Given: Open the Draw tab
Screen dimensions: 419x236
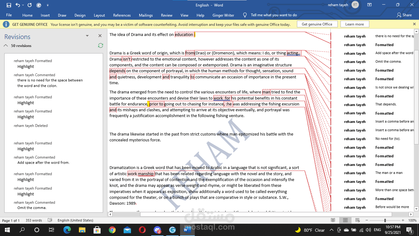Looking at the screenshot, I should pyautogui.click(x=62, y=15).
